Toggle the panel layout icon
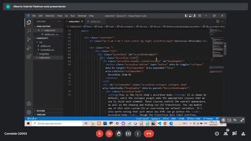The image size is (251, 141). [x=190, y=16]
